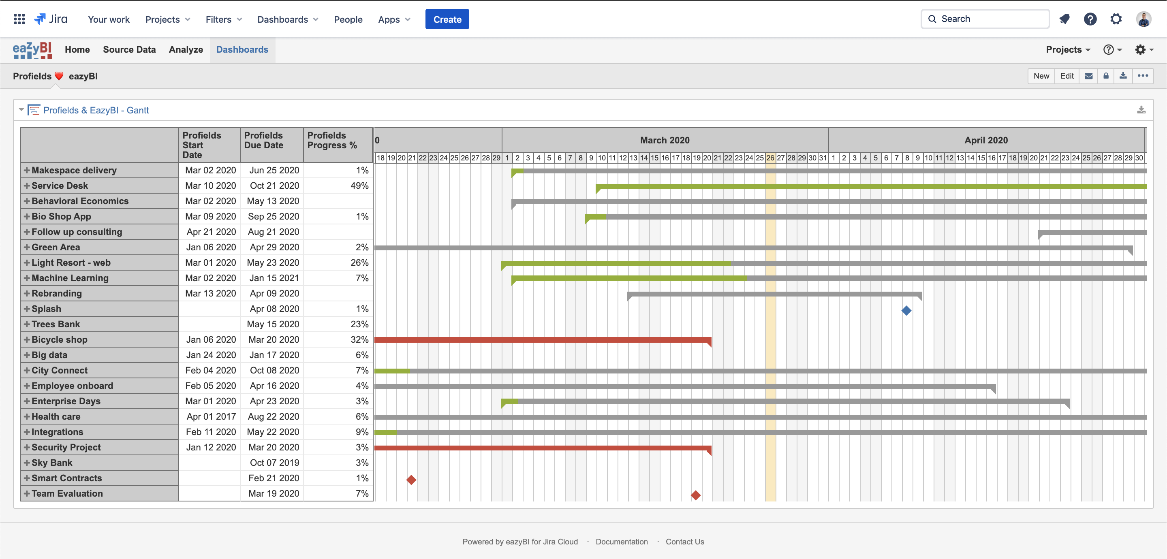Lock the dashboard using padlock icon

tap(1105, 76)
